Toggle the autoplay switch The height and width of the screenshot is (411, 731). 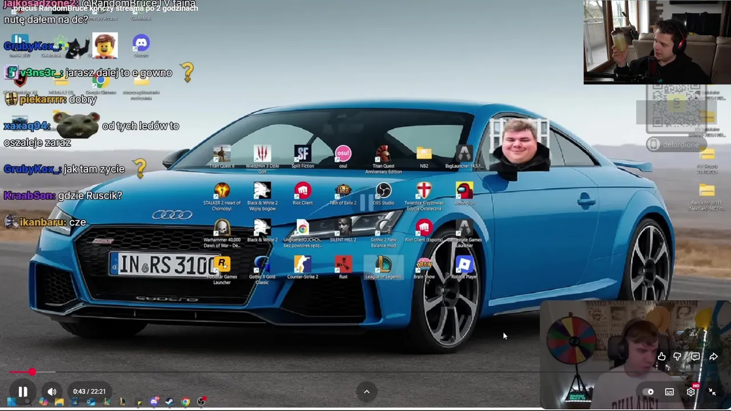(650, 392)
